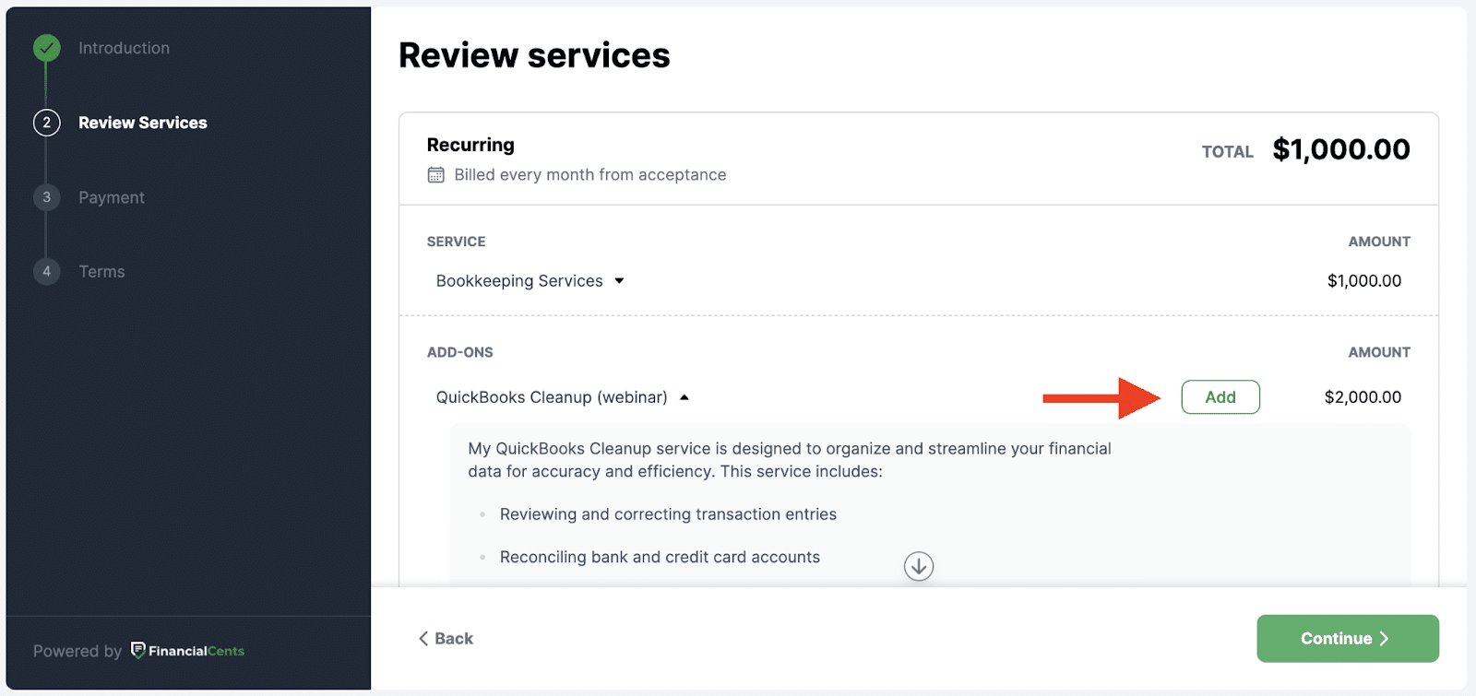Click the 'Review services' page title
Screen dimensions: 1476x696
point(534,55)
